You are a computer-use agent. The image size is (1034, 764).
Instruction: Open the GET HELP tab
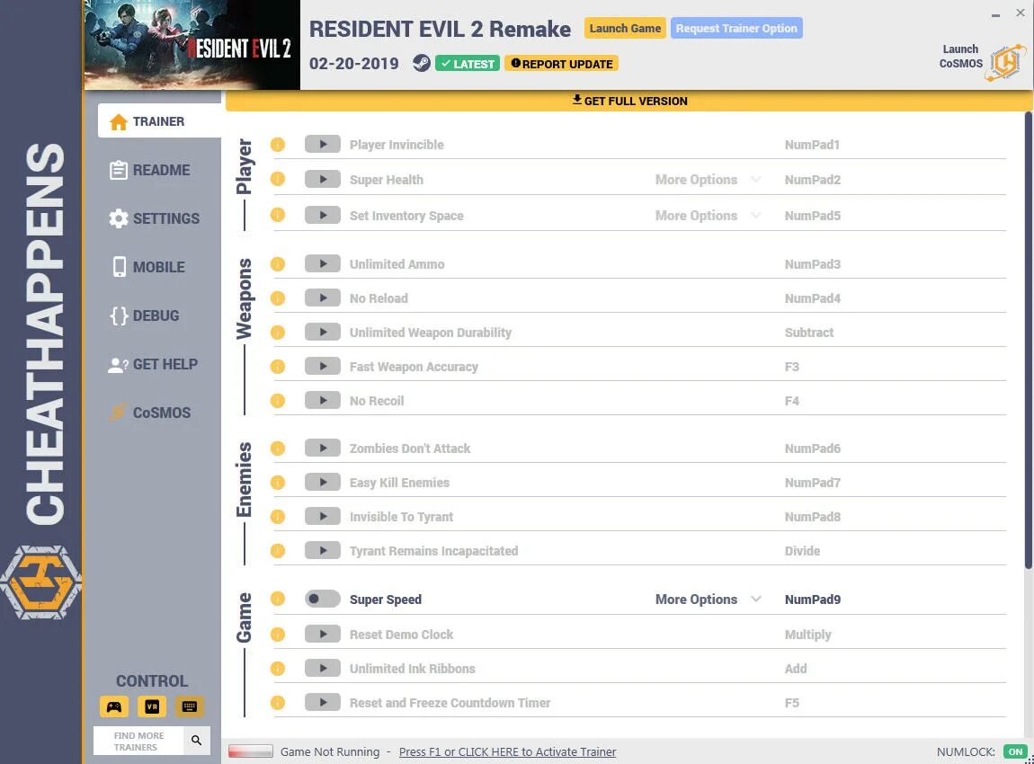[153, 364]
